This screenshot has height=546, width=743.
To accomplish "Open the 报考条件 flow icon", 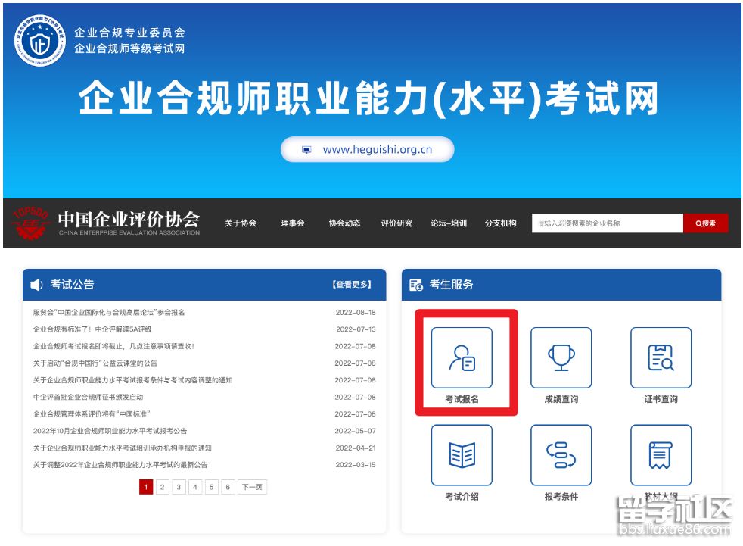I will tap(561, 455).
